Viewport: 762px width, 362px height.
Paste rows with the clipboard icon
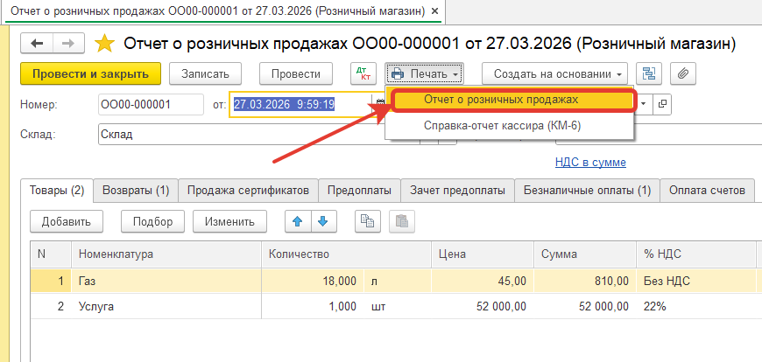click(x=402, y=222)
